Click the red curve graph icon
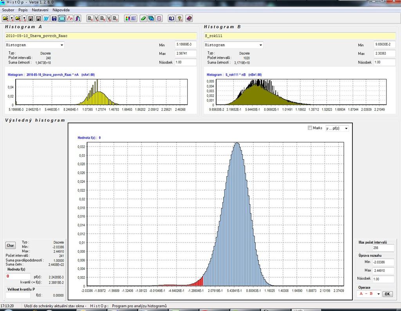 click(70, 18)
